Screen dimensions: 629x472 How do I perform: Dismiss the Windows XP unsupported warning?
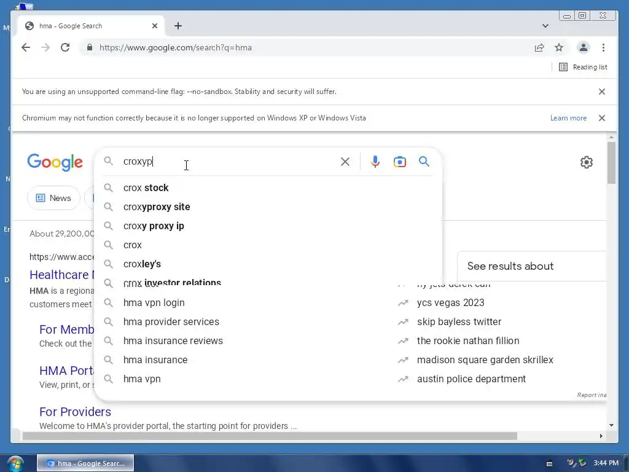(x=602, y=118)
